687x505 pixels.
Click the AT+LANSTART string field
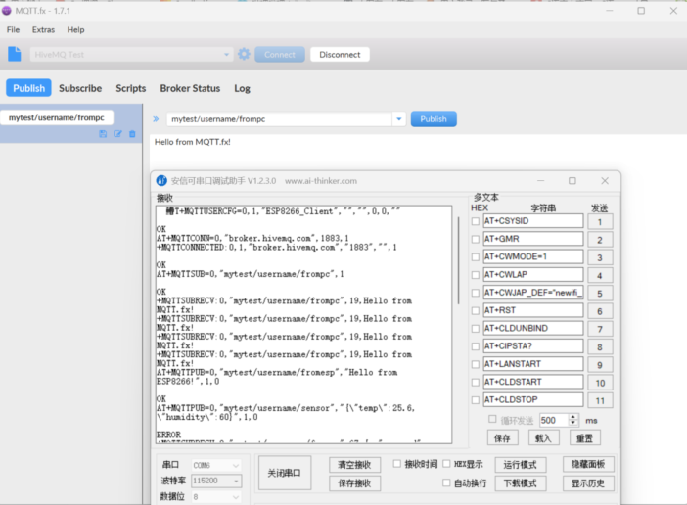point(533,364)
